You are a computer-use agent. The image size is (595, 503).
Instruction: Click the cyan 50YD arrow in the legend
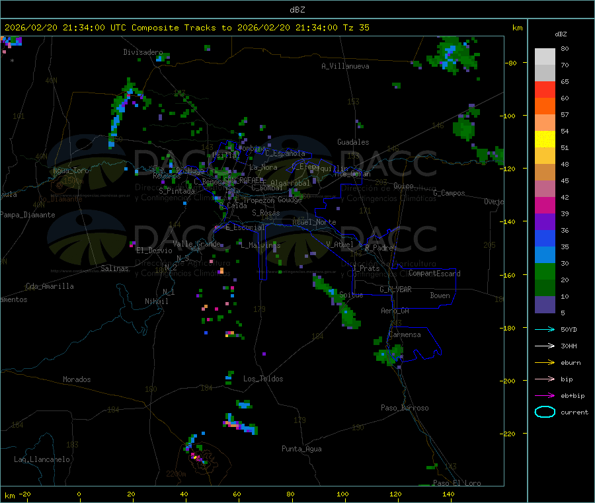[545, 329]
